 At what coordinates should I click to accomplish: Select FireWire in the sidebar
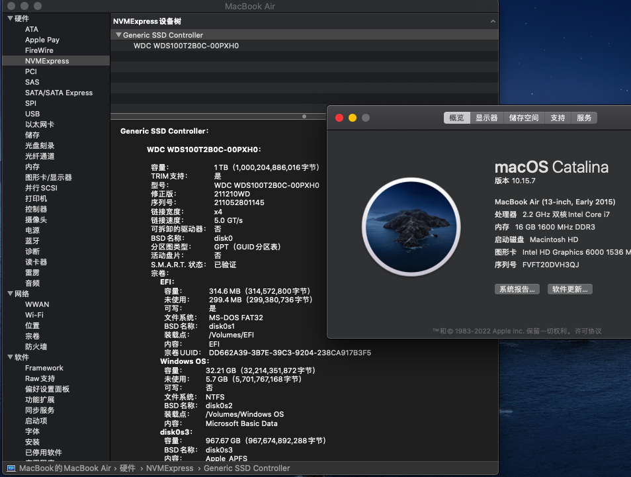39,50
